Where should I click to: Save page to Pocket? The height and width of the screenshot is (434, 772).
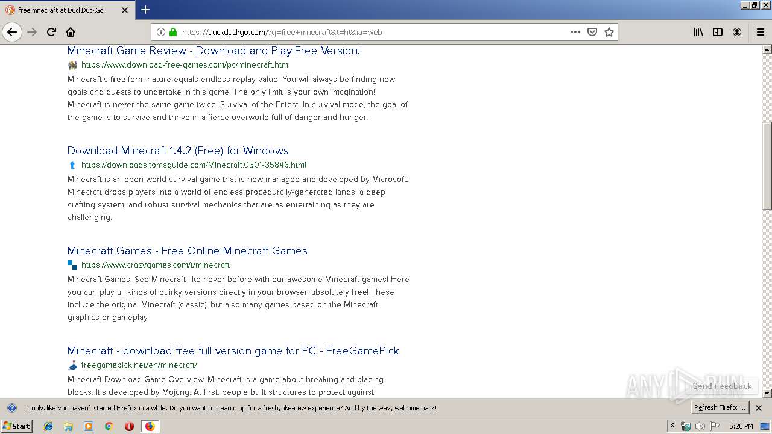[592, 32]
